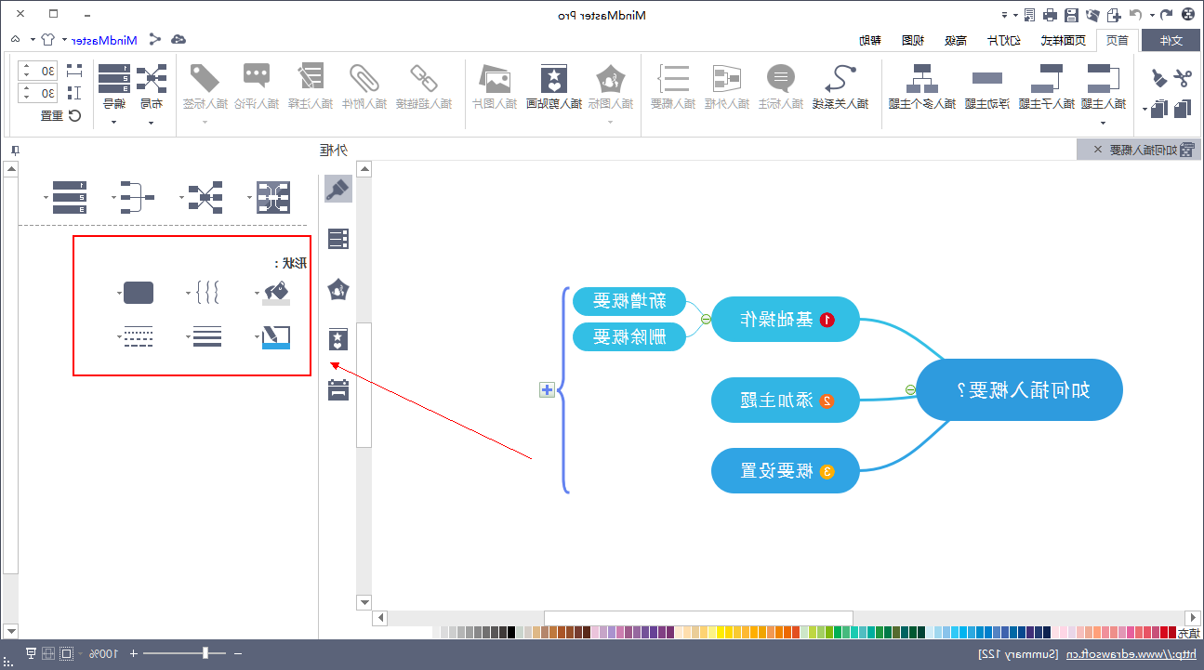Click the Insert Hyperlink (插入超链接) icon
This screenshot has height=670, width=1204.
pyautogui.click(x=424, y=78)
